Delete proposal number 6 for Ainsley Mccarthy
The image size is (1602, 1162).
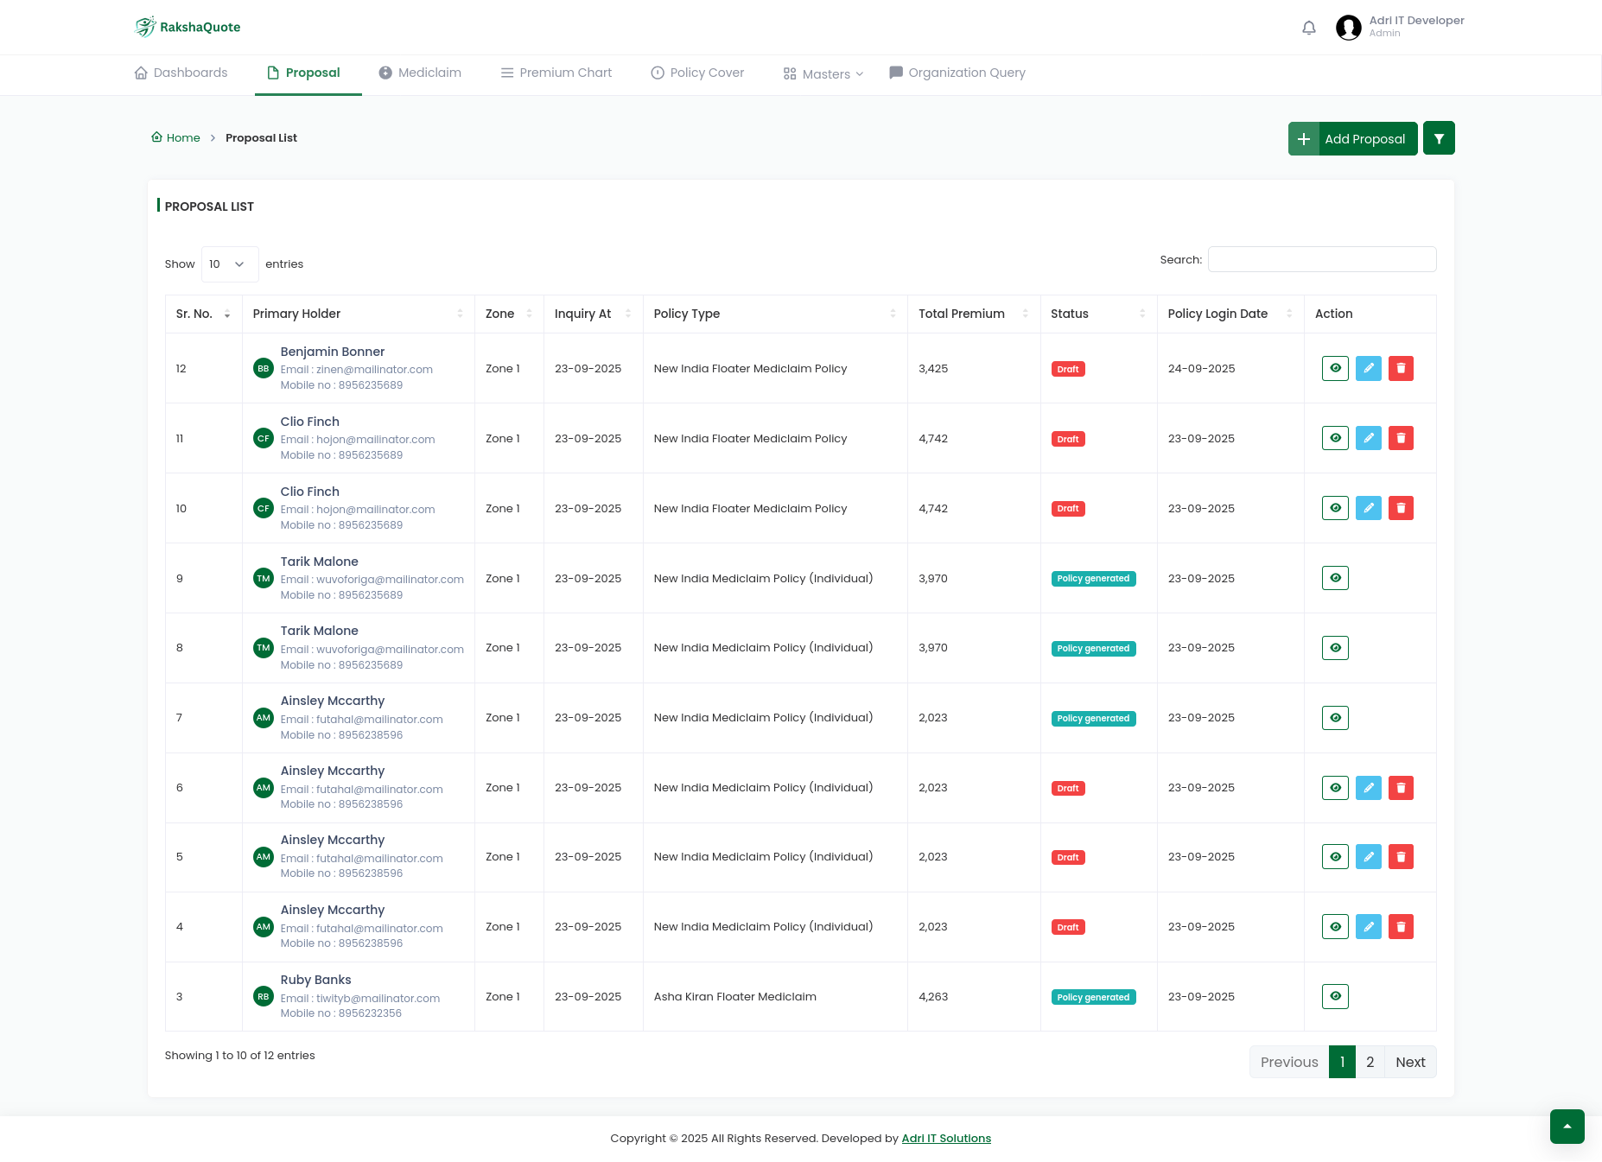pos(1401,787)
